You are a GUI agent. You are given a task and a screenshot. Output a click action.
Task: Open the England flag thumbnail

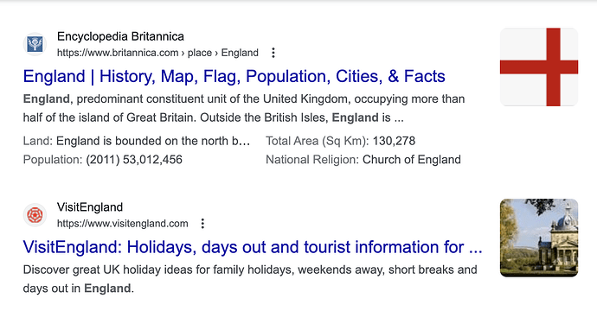pyautogui.click(x=539, y=67)
